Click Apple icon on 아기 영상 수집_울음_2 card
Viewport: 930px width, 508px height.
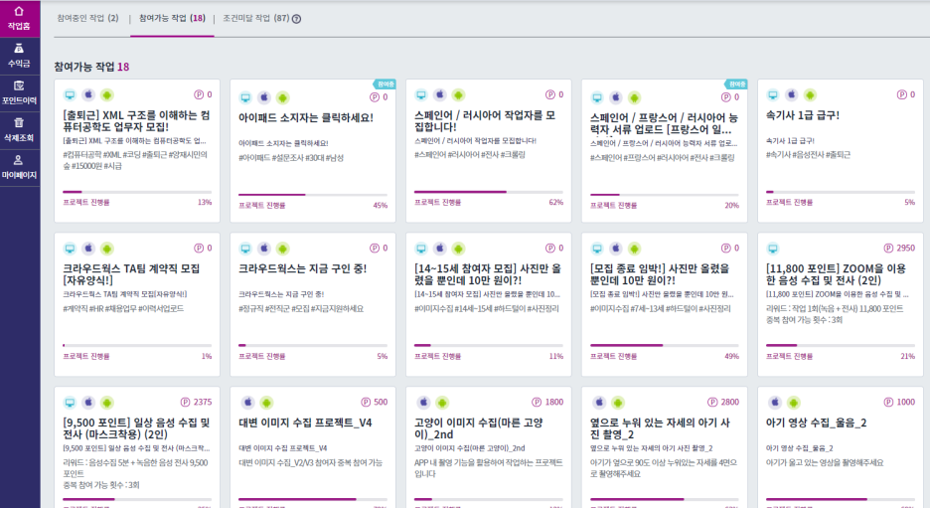coord(775,403)
